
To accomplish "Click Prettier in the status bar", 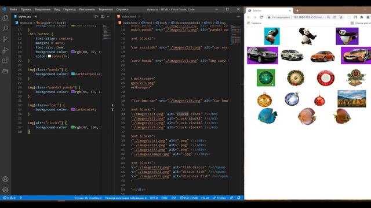I will 219,198.
